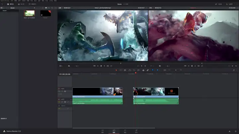
Task: Go to timeline start in timeline viewer
Action: click(x=185, y=66)
